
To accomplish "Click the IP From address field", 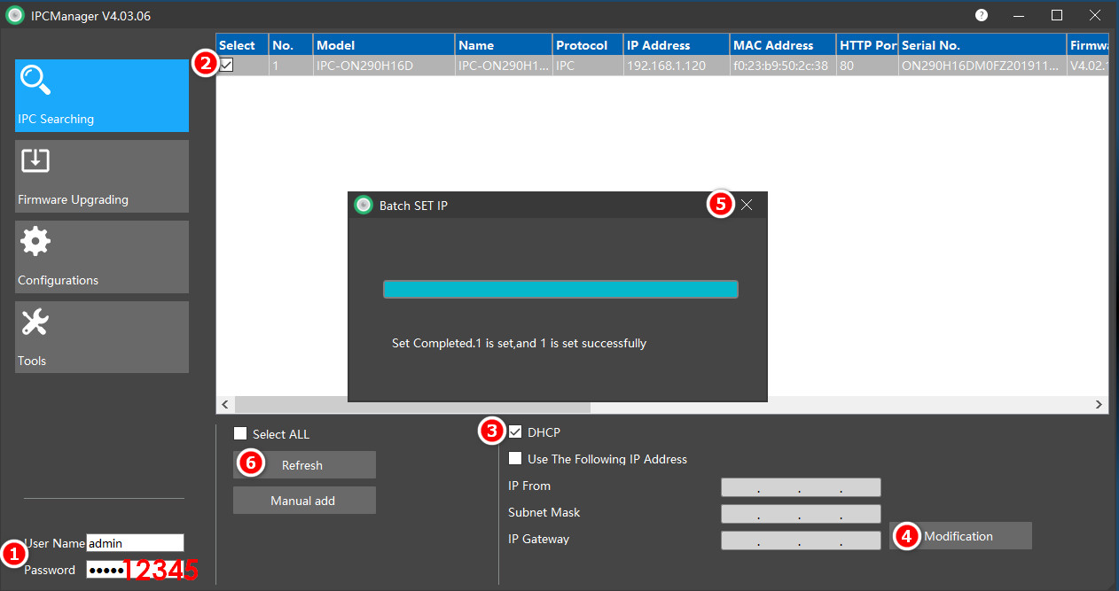I will (x=801, y=487).
